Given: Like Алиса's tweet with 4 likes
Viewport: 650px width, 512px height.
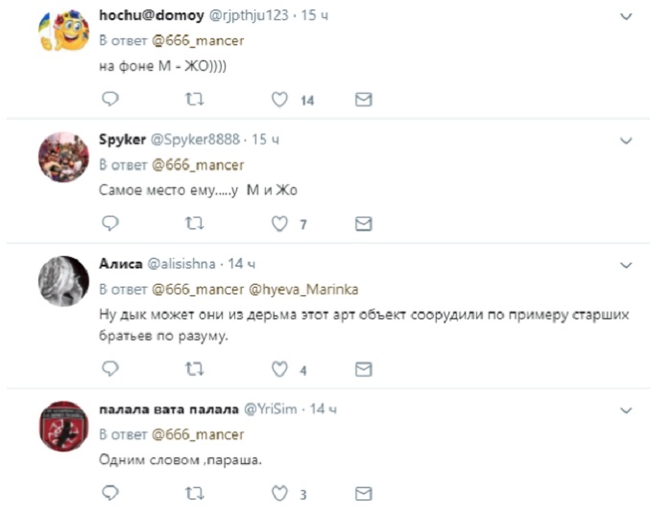Looking at the screenshot, I should coord(279,369).
